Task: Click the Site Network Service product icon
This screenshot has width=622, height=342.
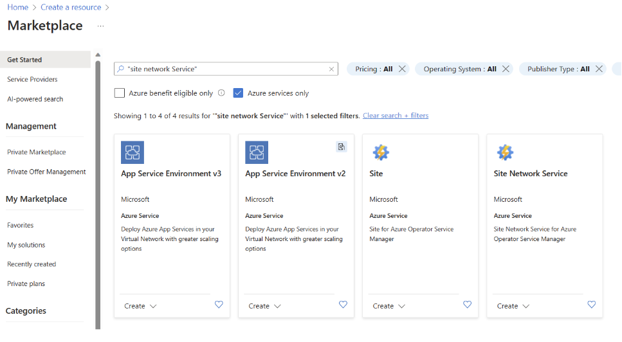Action: coord(505,152)
